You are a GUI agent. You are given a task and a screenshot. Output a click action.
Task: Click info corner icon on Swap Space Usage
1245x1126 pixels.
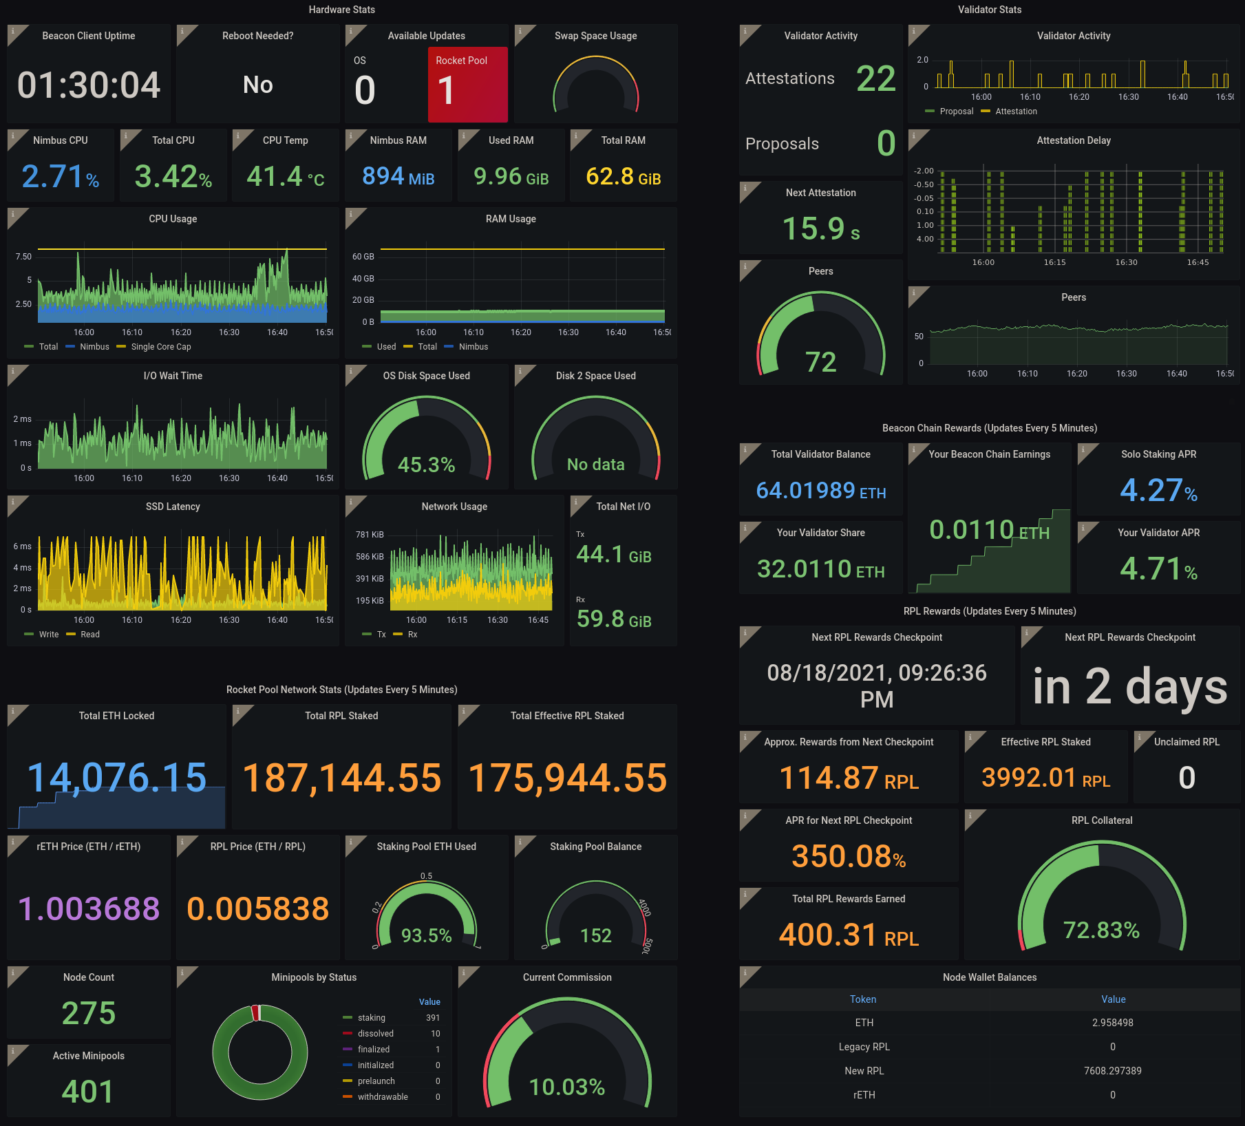tap(520, 31)
